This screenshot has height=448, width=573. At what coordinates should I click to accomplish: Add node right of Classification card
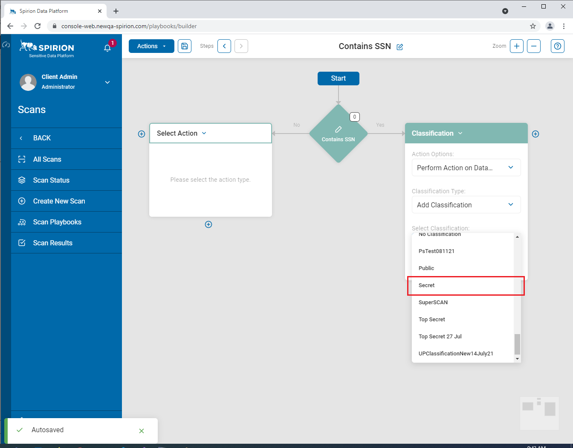pos(535,134)
